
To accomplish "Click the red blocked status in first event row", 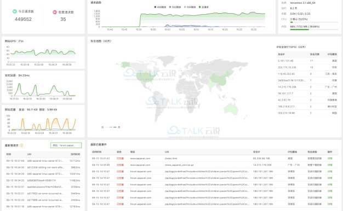I will [120, 159].
